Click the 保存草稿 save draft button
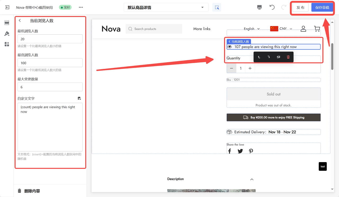The height and width of the screenshot is (197, 339). 322,7
